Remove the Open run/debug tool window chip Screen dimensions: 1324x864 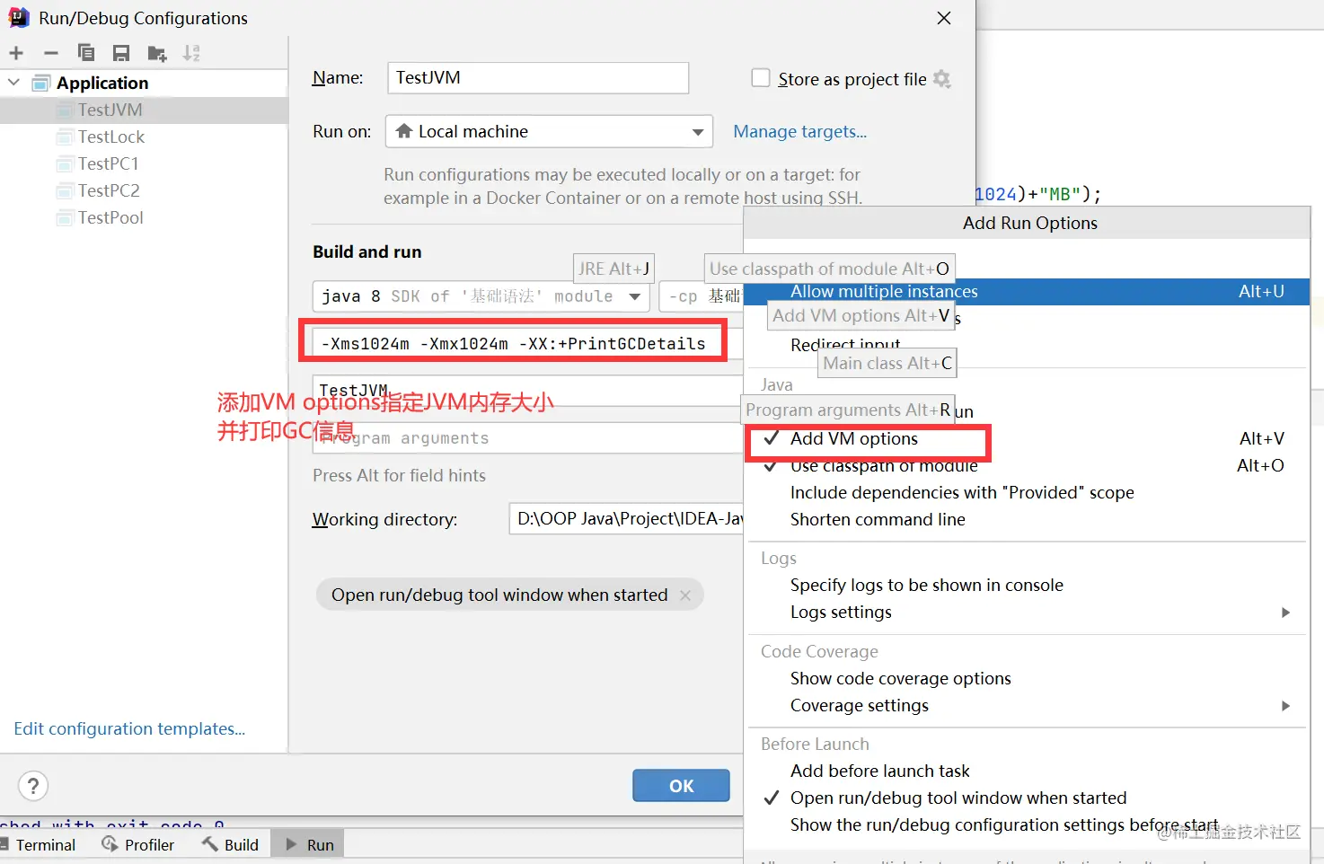point(685,595)
